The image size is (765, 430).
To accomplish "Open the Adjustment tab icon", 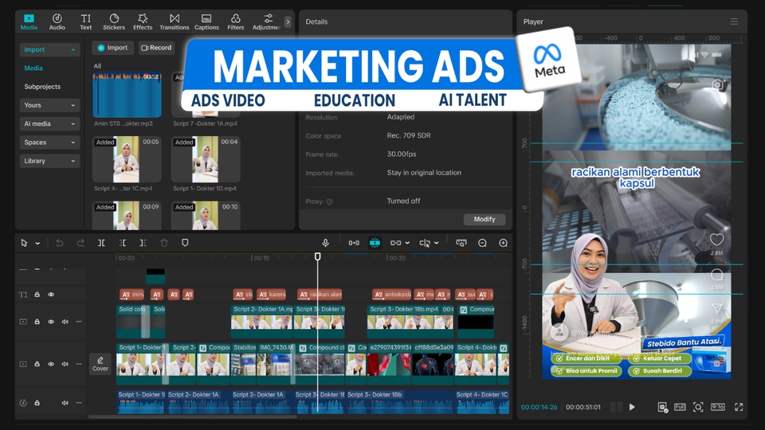I will coord(267,22).
